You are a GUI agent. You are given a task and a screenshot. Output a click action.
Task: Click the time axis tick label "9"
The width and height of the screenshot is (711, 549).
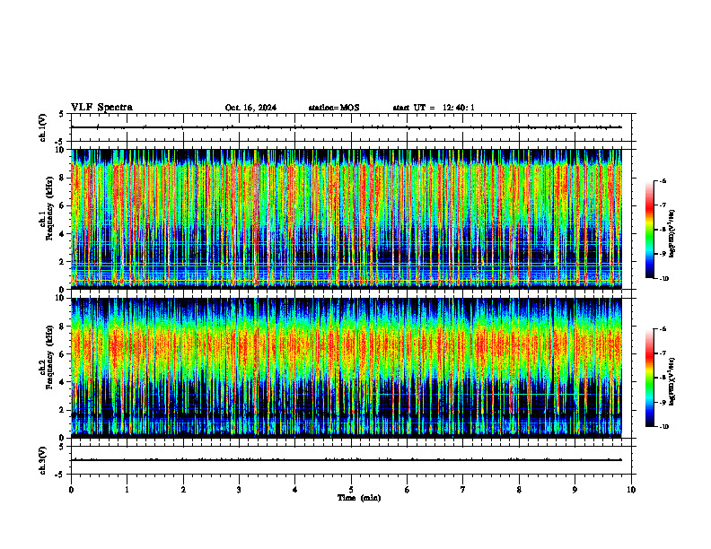575,490
